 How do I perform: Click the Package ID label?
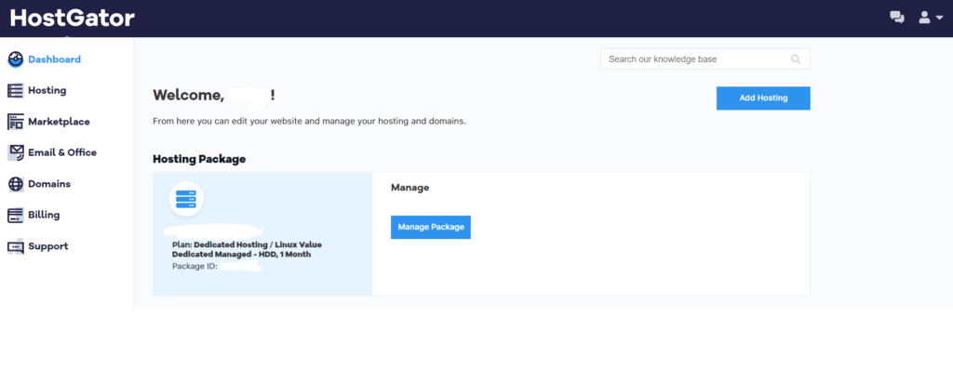[195, 266]
